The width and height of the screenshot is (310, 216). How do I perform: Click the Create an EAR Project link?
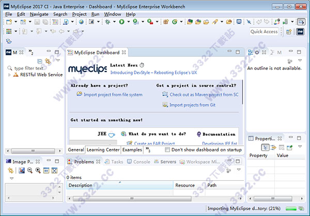coord(154,143)
